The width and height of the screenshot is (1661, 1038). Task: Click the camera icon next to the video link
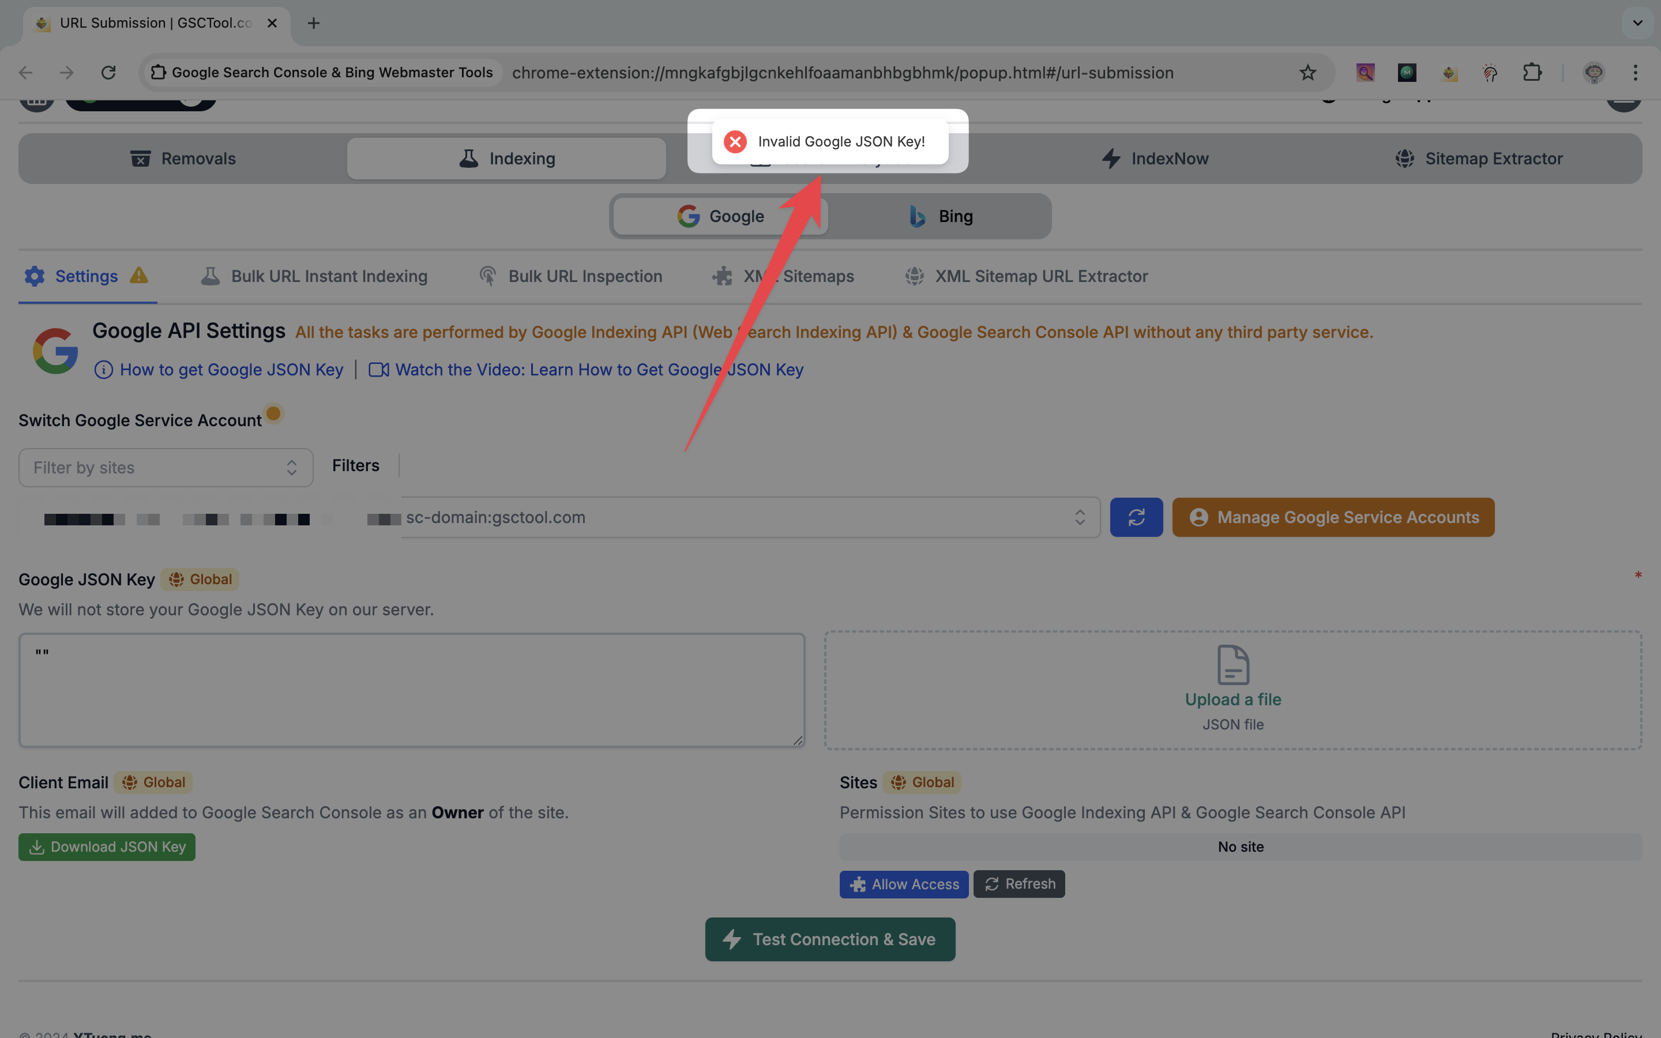(x=378, y=369)
